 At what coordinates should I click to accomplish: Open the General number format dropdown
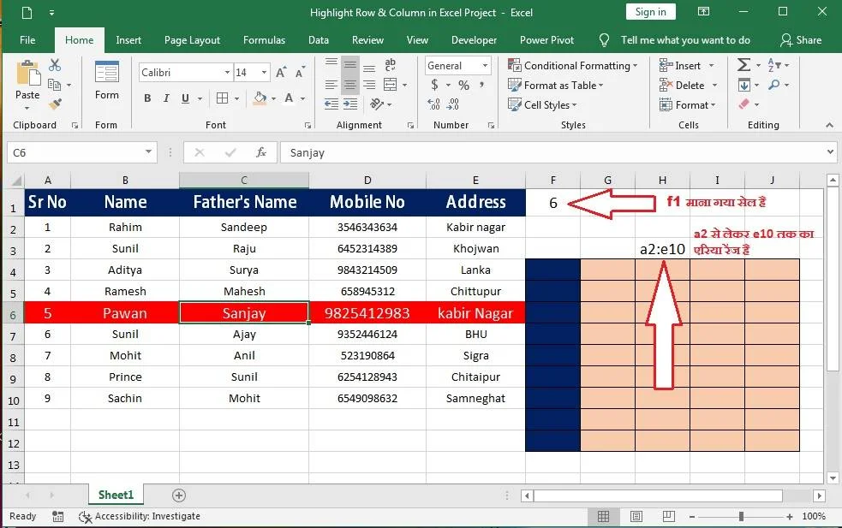click(x=485, y=65)
